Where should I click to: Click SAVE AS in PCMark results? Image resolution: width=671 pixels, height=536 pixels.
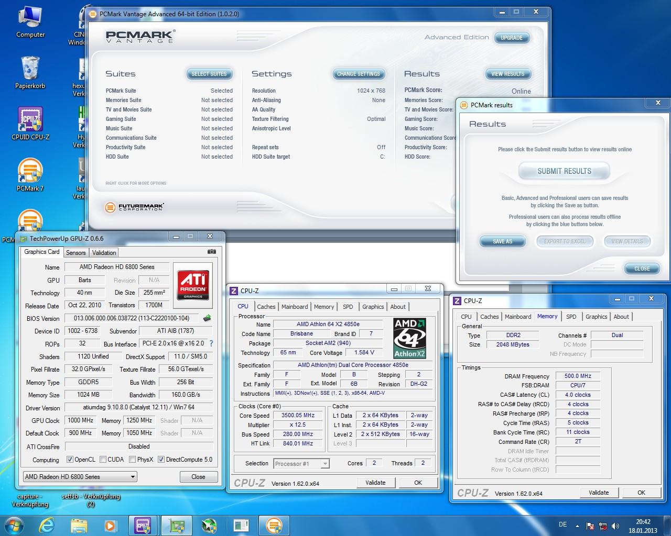(502, 241)
